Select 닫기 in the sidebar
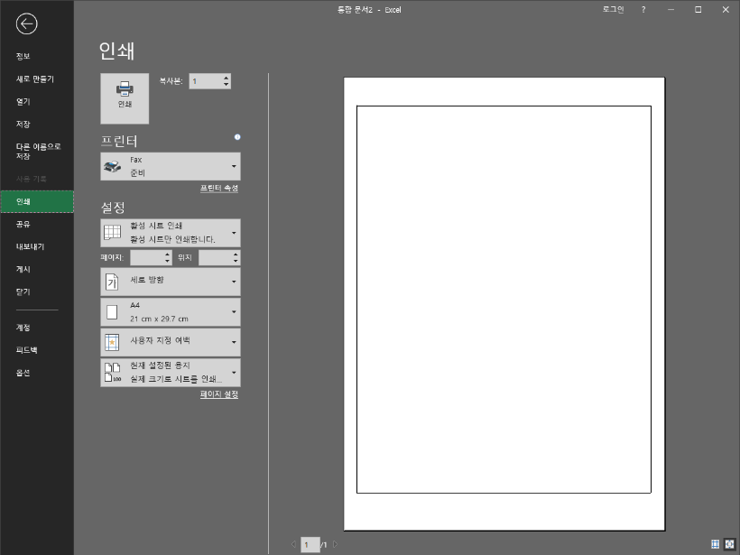Viewport: 740px width, 555px height. (x=37, y=292)
